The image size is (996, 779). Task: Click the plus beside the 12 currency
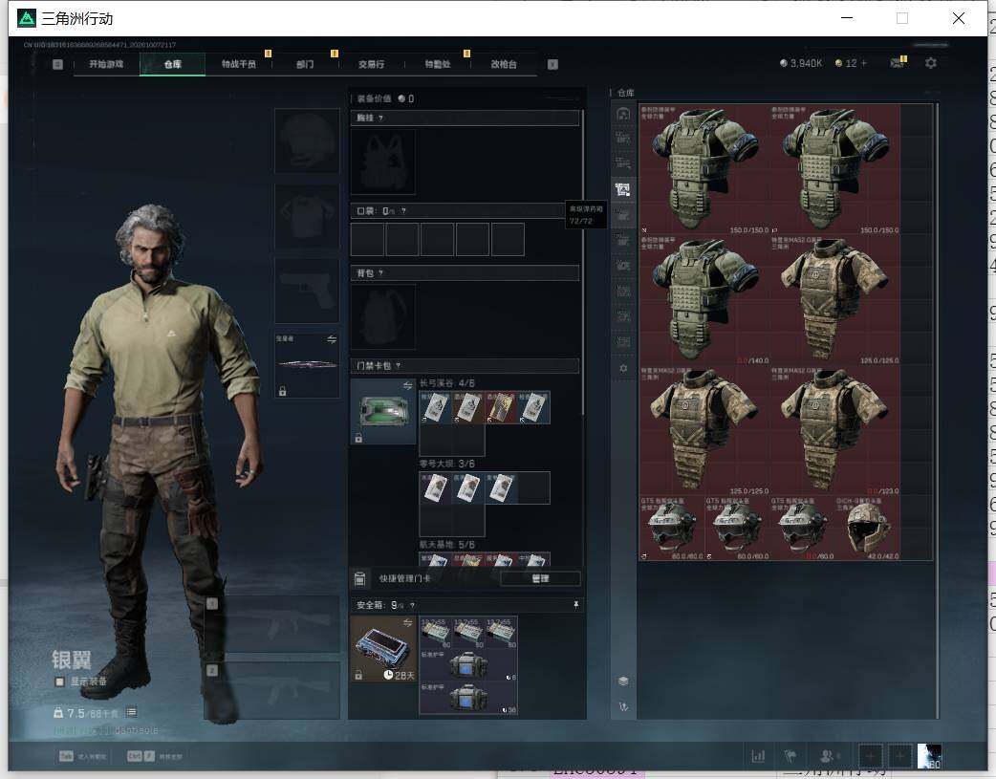pos(863,63)
